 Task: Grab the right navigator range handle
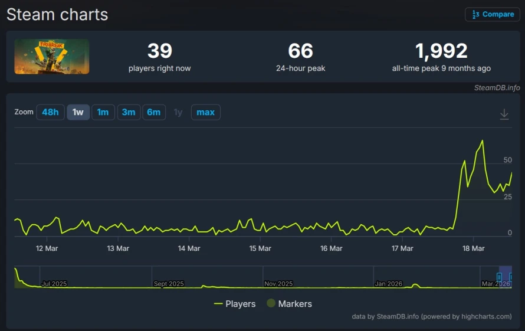pyautogui.click(x=511, y=277)
